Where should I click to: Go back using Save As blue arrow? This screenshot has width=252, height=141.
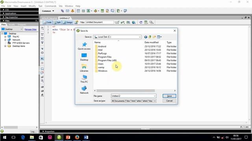click(x=146, y=37)
